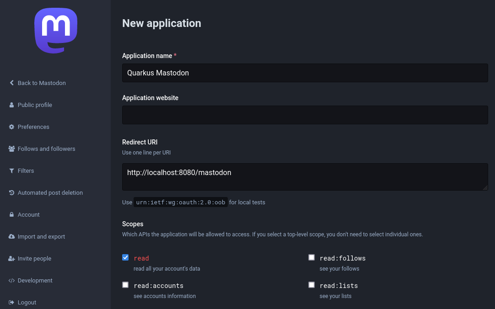Click the cloud icon beside Import and export

pyautogui.click(x=12, y=236)
